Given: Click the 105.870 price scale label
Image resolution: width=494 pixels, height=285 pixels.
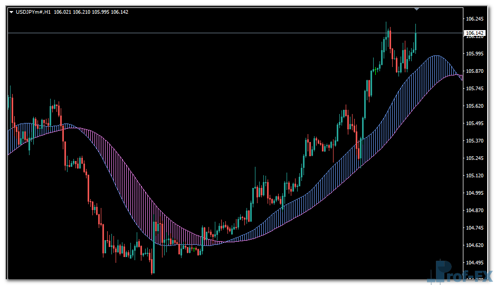Looking at the screenshot, I should pos(475,71).
